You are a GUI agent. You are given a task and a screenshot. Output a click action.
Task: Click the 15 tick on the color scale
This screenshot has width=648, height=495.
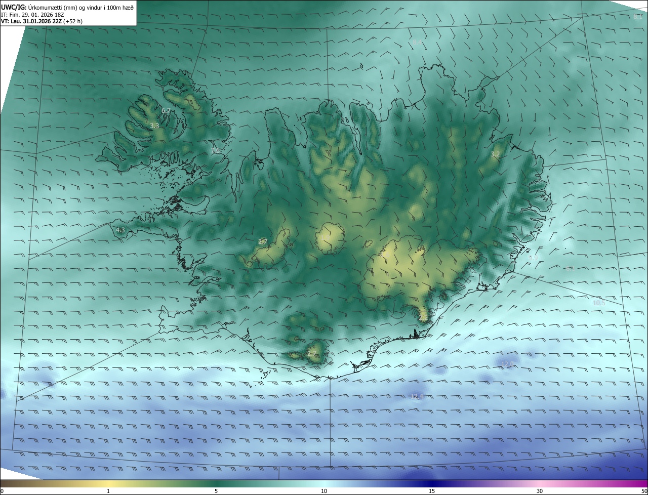(x=432, y=491)
